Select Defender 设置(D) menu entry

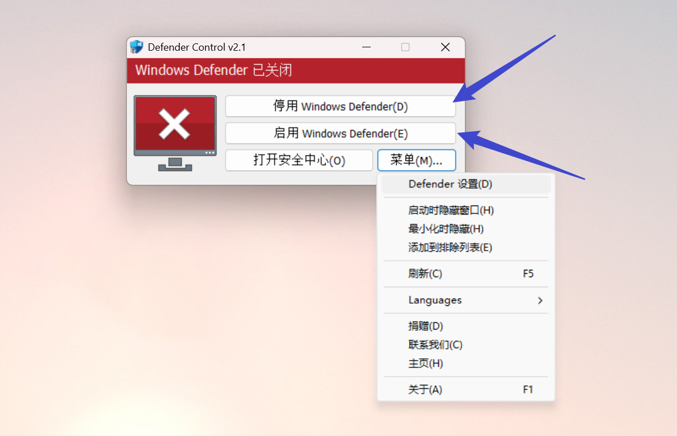click(466, 184)
